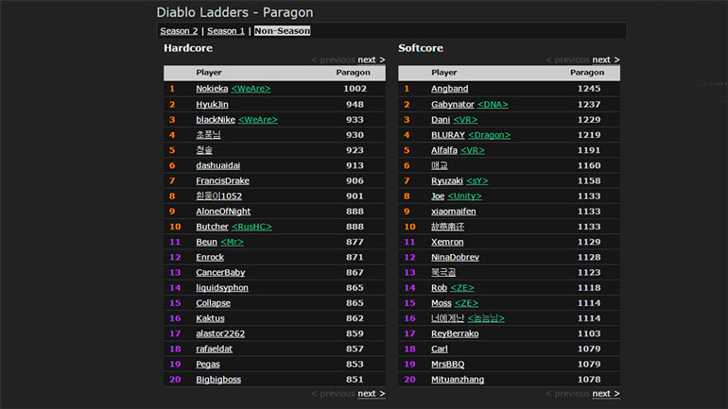This screenshot has width=728, height=409.
Task: Open the WeAre clan link beside blackNike
Action: pyautogui.click(x=258, y=120)
